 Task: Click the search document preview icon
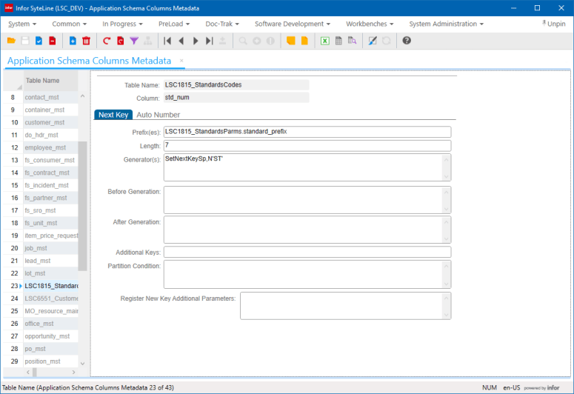(352, 41)
